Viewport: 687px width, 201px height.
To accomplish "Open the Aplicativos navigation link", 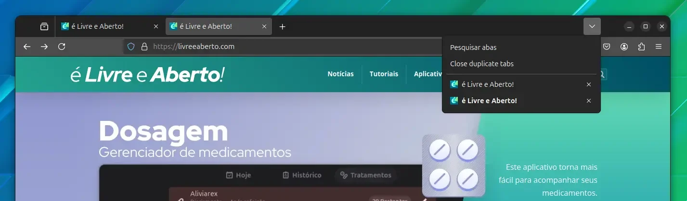I will (428, 74).
